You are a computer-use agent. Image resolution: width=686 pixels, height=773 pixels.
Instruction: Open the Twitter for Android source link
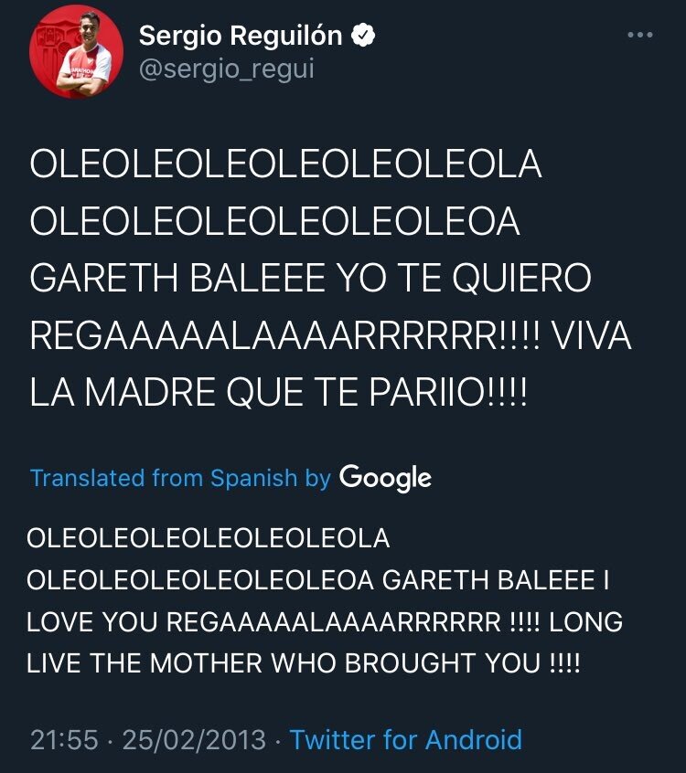[x=405, y=739]
